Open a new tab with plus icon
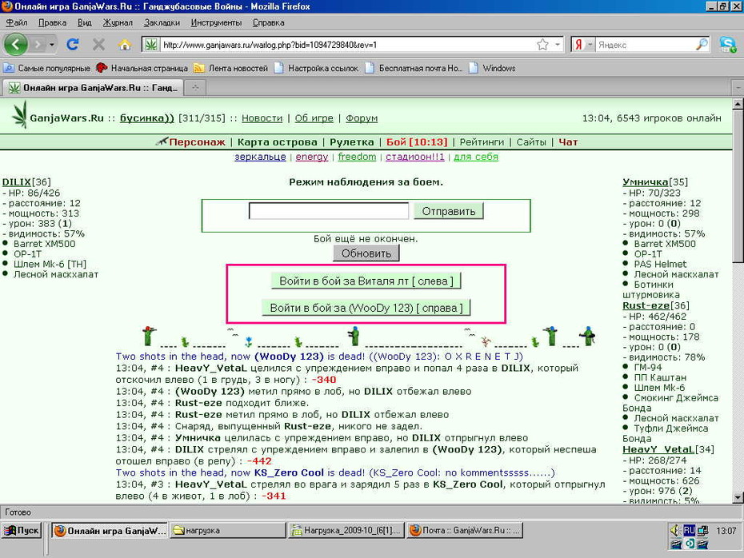 pyautogui.click(x=195, y=87)
